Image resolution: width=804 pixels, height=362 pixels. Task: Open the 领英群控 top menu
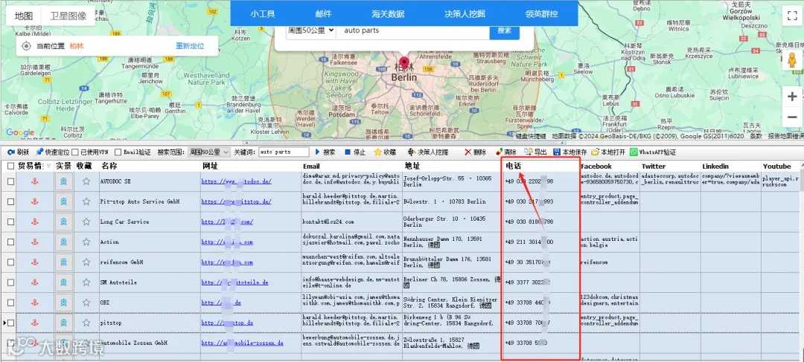pos(542,14)
